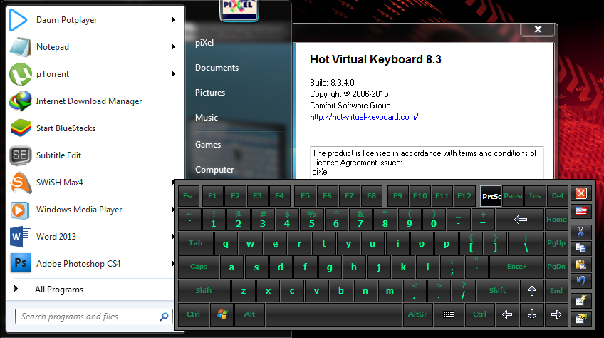Tap the Del key
Image resolution: width=604 pixels, height=338 pixels.
558,196
